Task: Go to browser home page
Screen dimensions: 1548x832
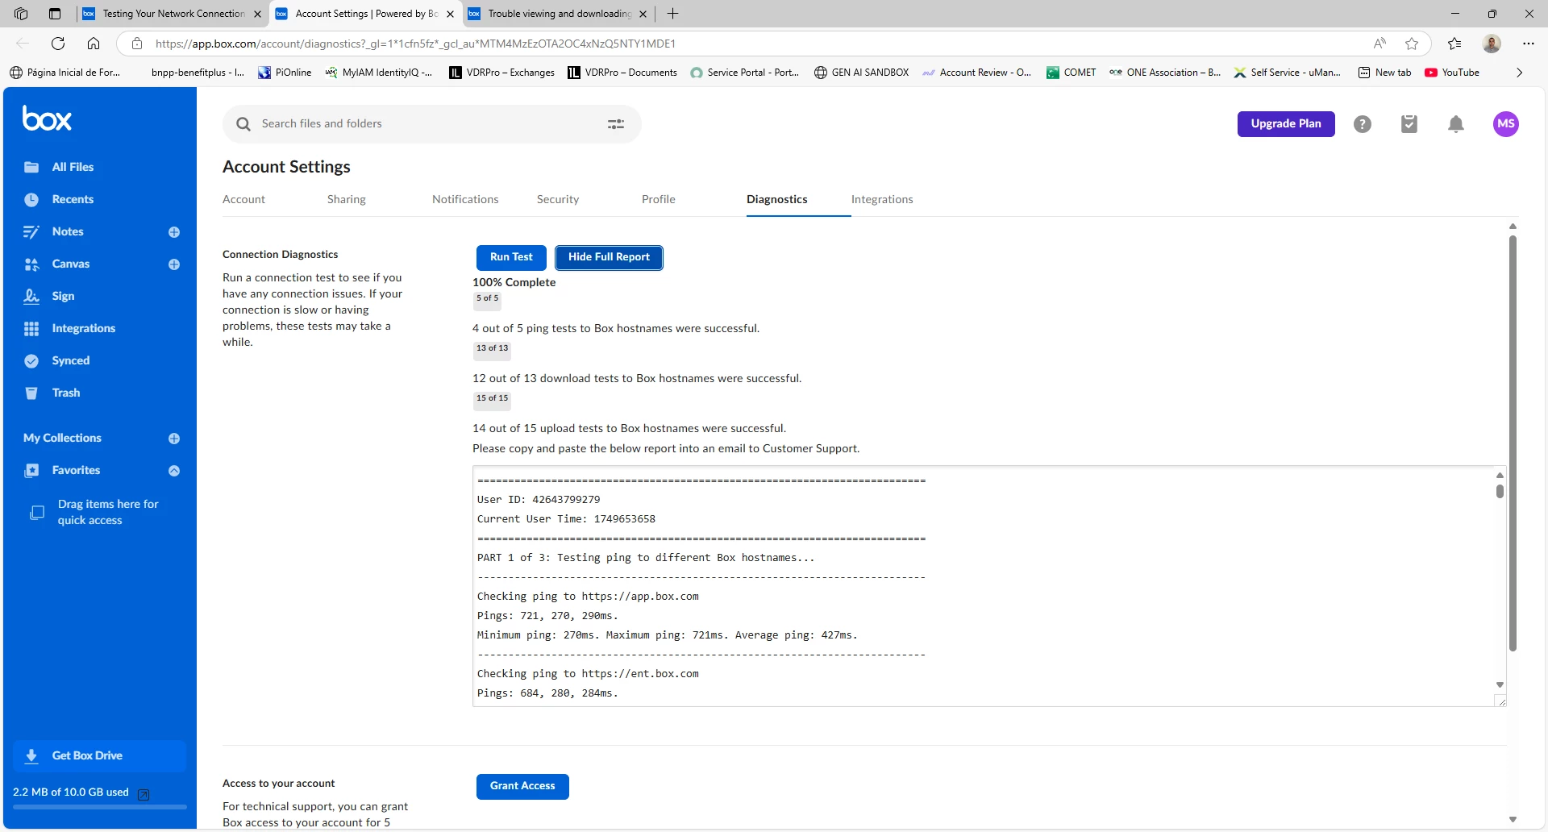Action: (94, 44)
